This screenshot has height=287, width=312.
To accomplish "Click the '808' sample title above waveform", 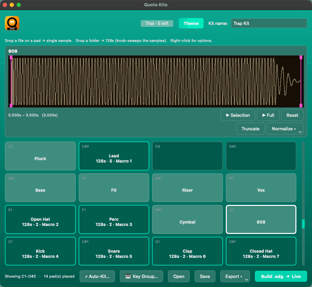I will (13, 51).
